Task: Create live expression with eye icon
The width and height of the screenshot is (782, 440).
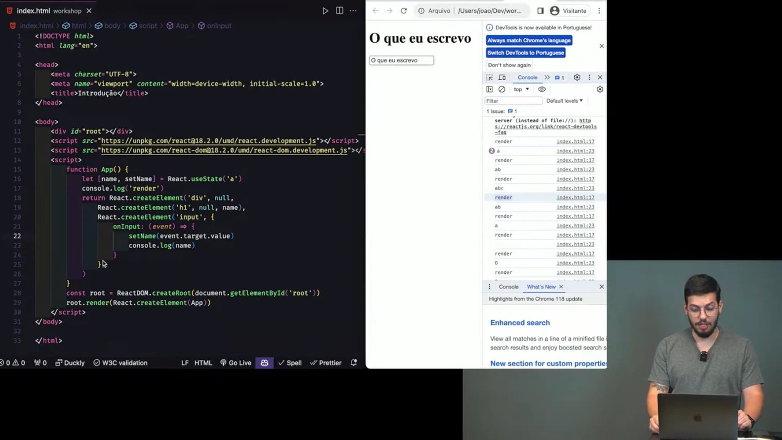Action: coord(542,89)
